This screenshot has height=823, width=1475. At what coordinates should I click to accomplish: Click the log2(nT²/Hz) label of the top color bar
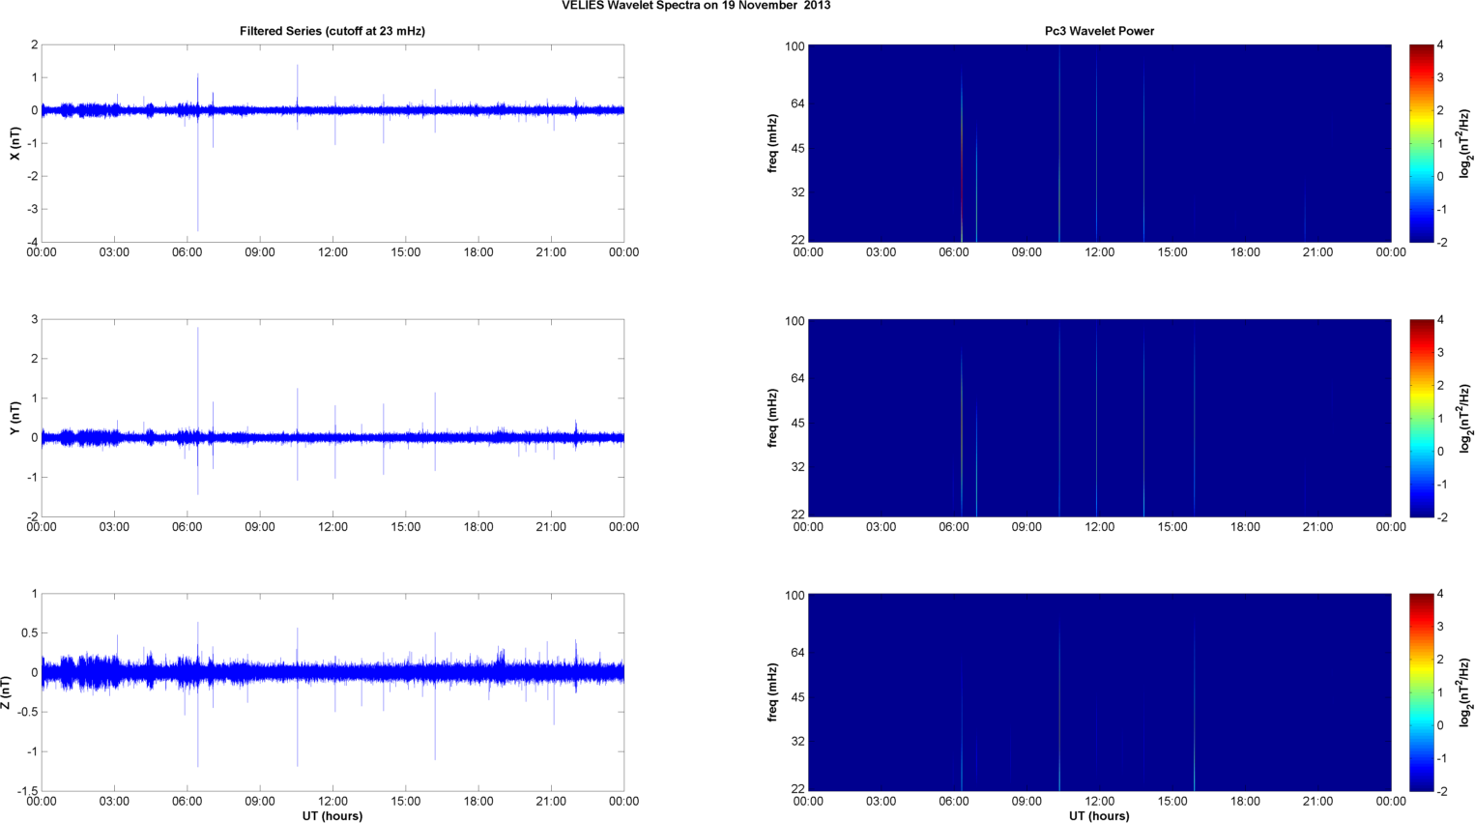pyautogui.click(x=1465, y=143)
